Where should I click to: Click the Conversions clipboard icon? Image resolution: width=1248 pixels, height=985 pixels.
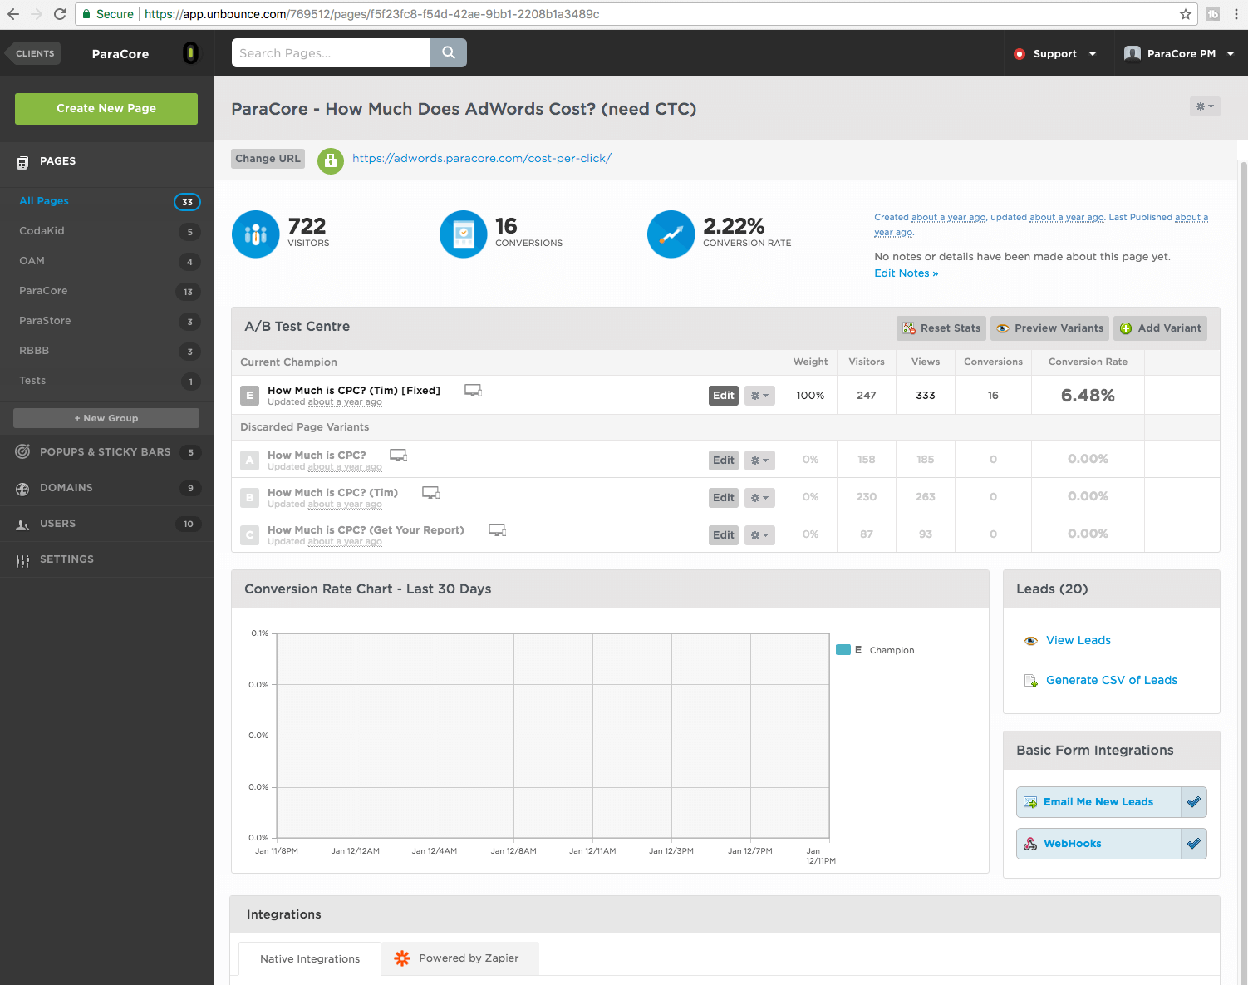[x=463, y=234]
